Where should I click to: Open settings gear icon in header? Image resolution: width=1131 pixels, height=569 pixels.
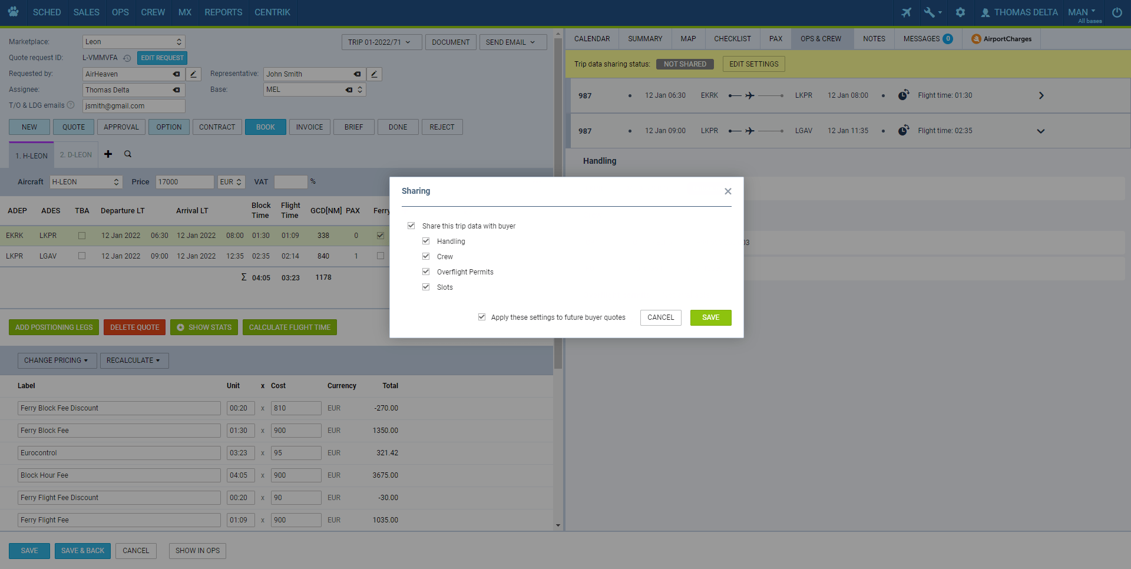(x=960, y=12)
